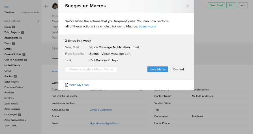Click the Edit button
This screenshot has width=253, height=134.
(231, 5)
